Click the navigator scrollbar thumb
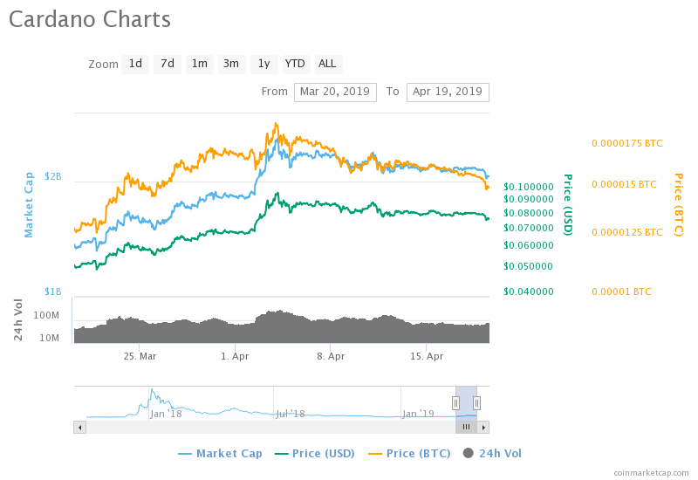This screenshot has width=698, height=480. coord(466,428)
